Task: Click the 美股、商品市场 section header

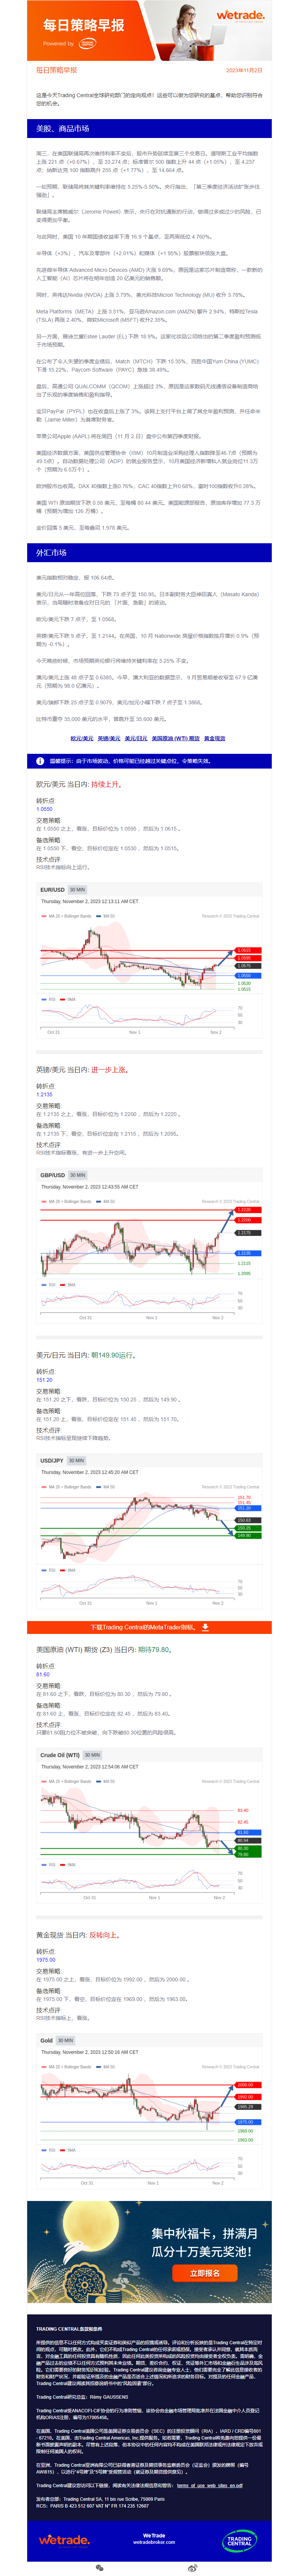Action: [149, 128]
